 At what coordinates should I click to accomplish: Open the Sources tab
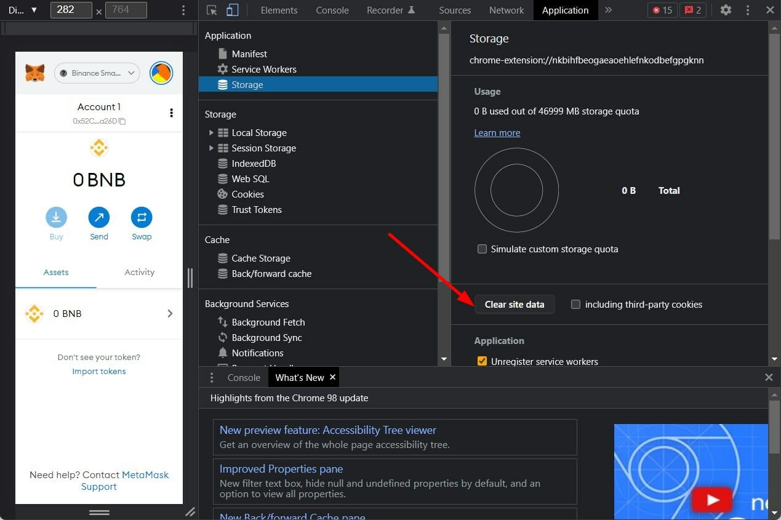tap(455, 10)
